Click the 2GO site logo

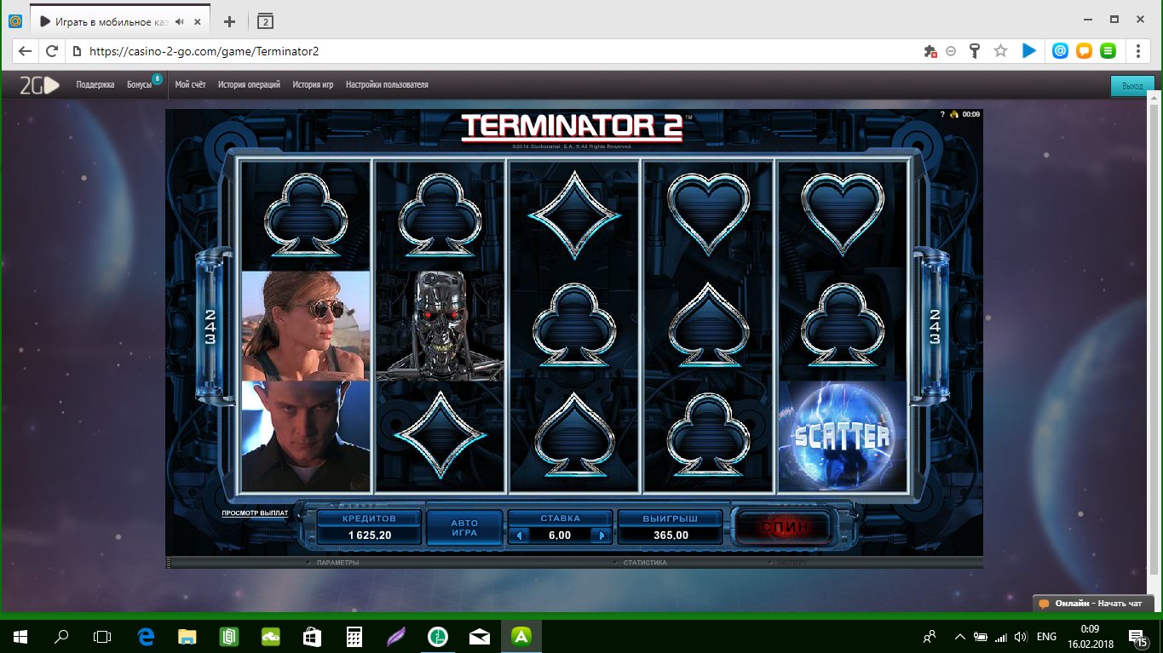[x=39, y=85]
